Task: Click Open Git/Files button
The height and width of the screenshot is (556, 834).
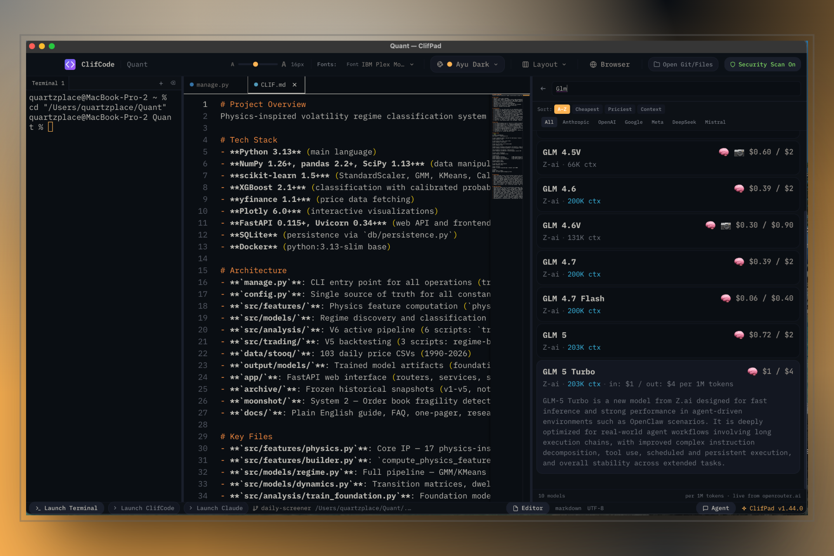Action: tap(683, 64)
